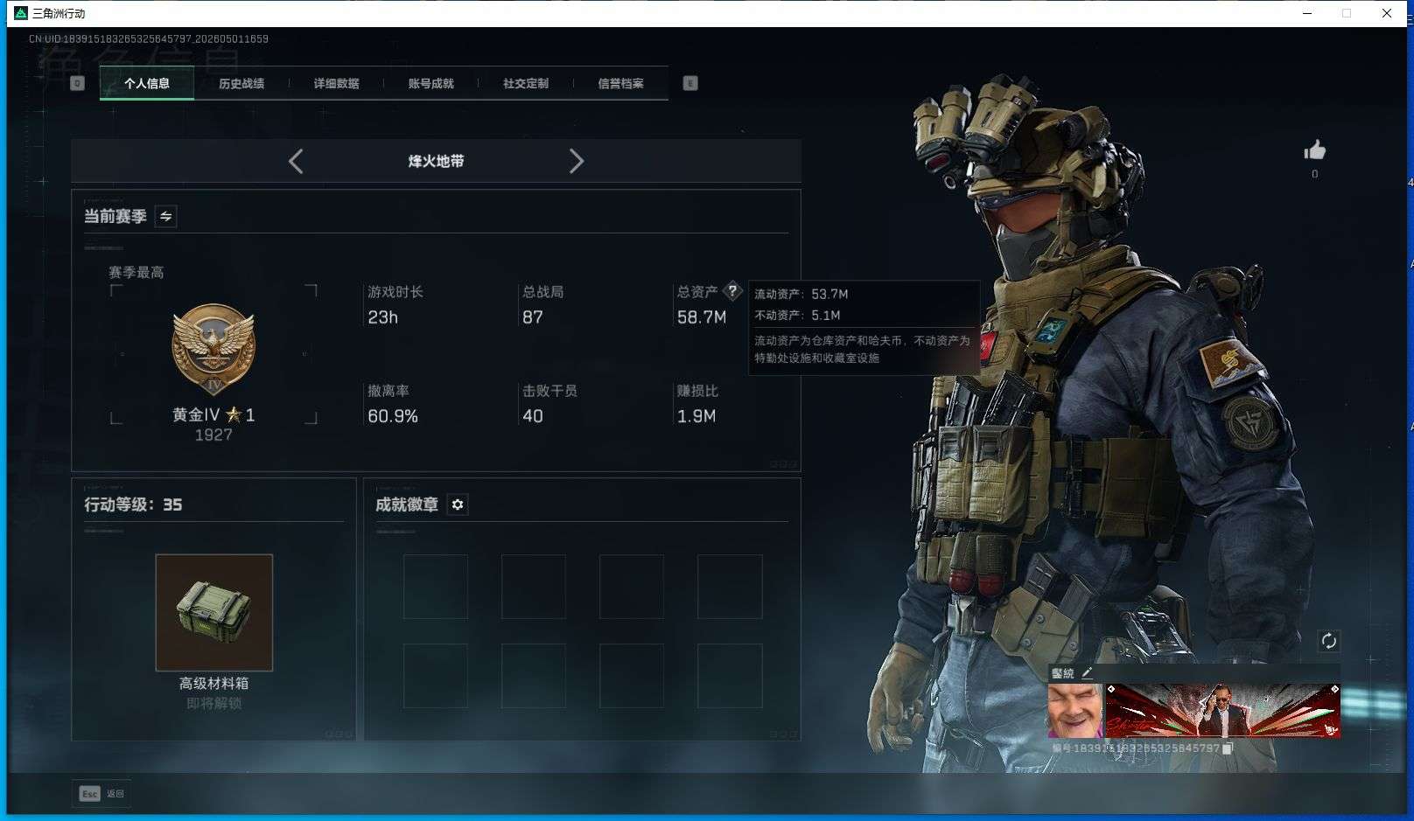Viewport: 1414px width, 821px height.
Task: Switch to the 历史战绩 tab
Action: 241,83
